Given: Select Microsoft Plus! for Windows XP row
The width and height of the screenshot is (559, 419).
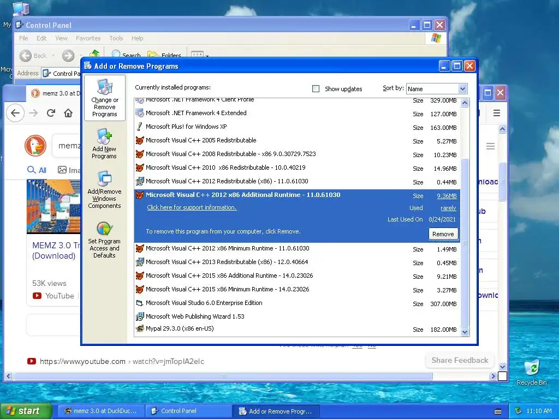Looking at the screenshot, I should [x=297, y=127].
